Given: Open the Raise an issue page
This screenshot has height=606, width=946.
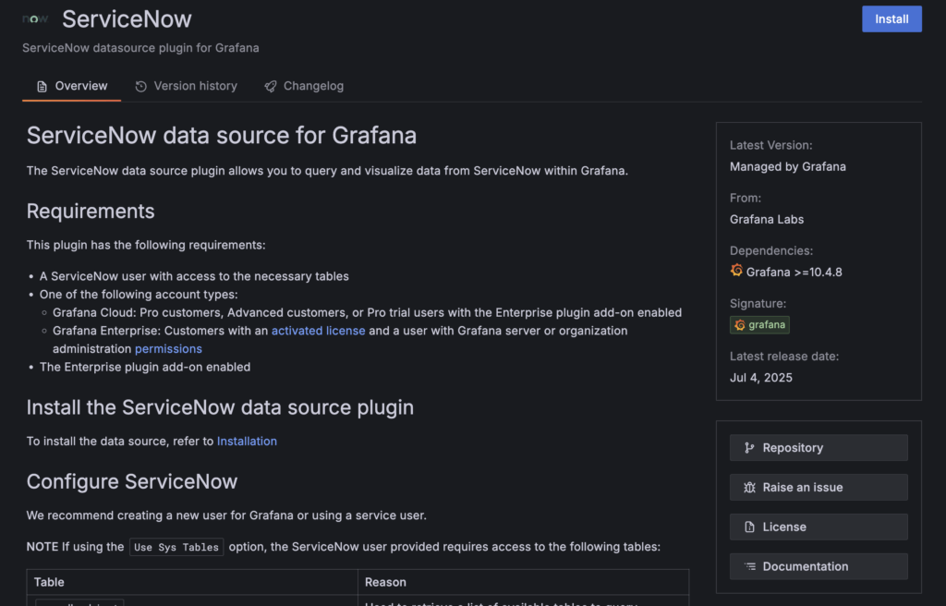Looking at the screenshot, I should (x=819, y=487).
